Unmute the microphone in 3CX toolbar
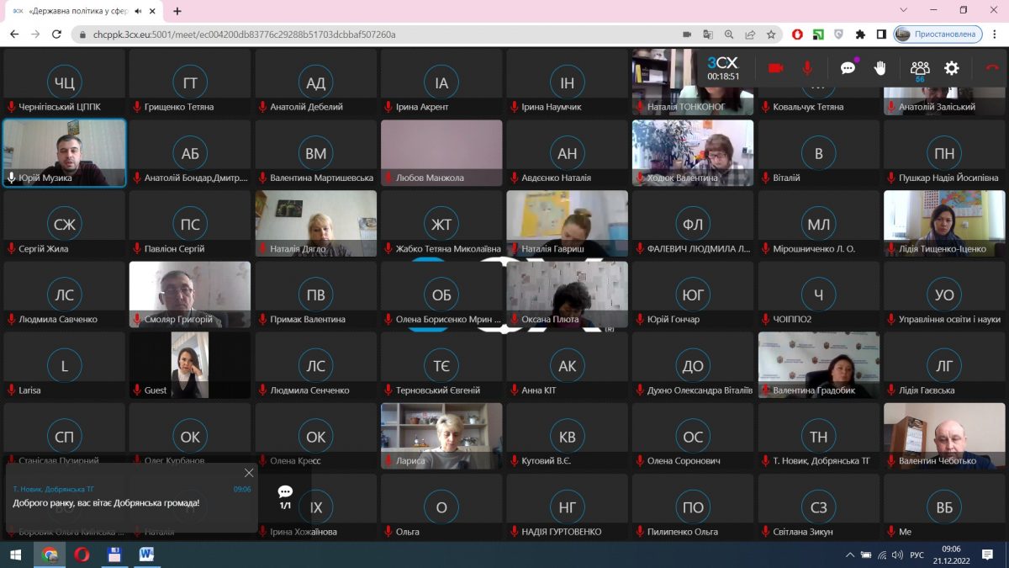Screen dimensions: 1009x568 (x=807, y=68)
